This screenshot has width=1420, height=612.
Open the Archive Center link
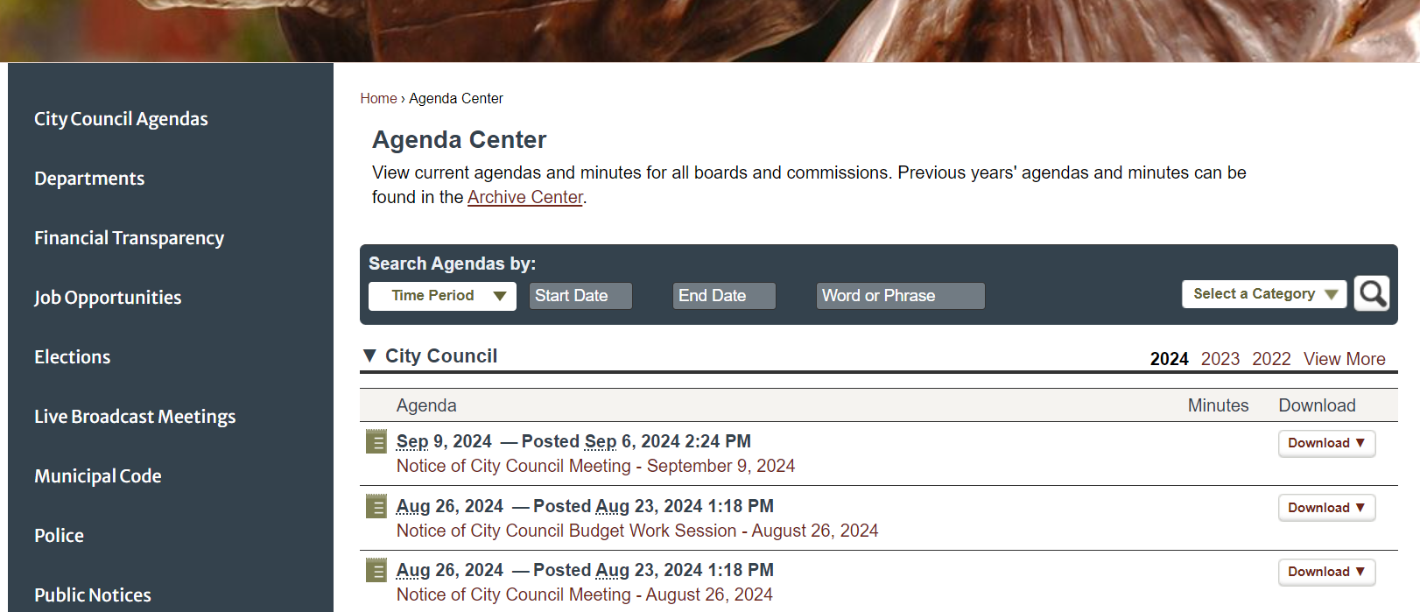tap(524, 197)
